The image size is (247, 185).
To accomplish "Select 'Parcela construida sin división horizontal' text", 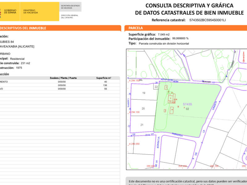I will click(x=164, y=43).
